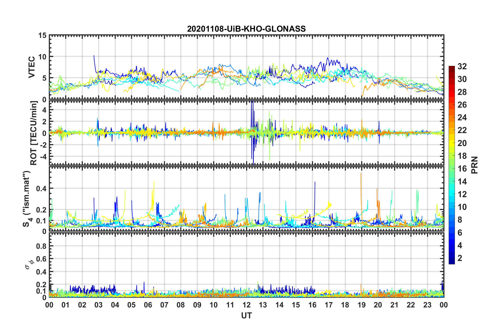Click UT axis tick label 11

click(230, 305)
